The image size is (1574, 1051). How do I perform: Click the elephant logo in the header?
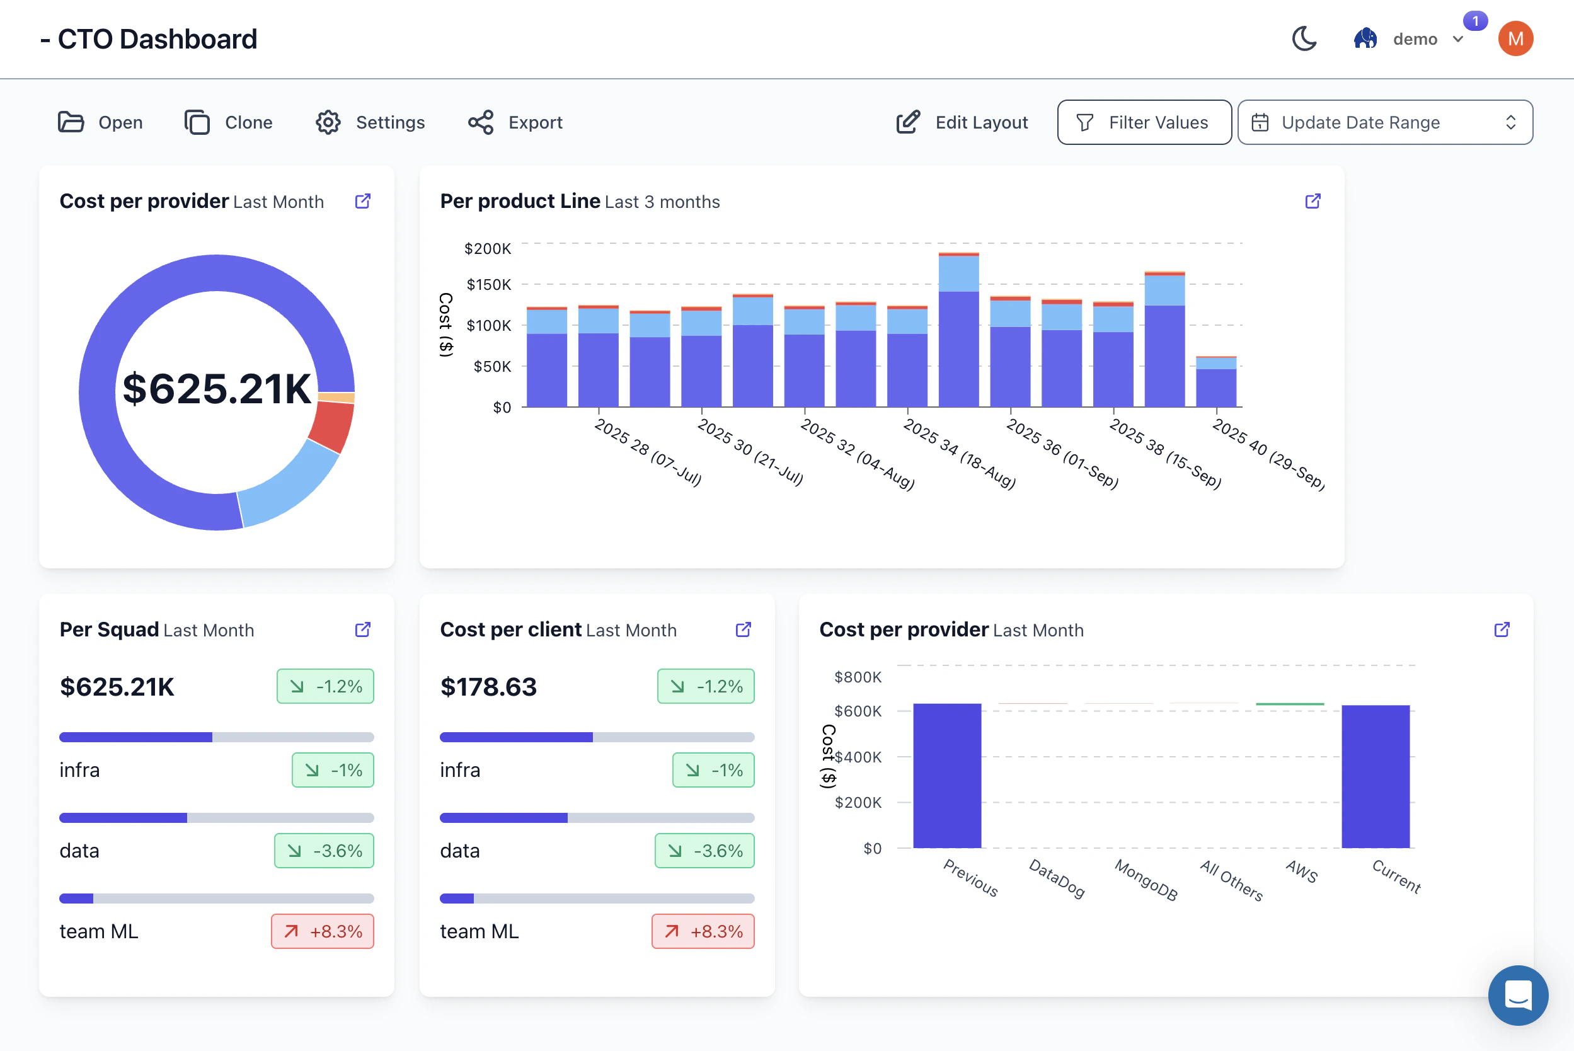1365,38
